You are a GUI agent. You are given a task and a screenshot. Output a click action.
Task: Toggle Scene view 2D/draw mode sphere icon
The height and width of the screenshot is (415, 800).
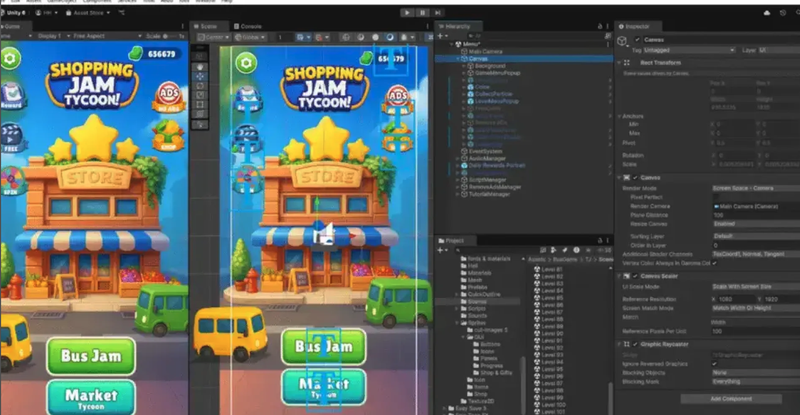click(x=346, y=37)
